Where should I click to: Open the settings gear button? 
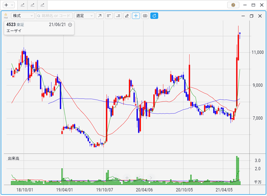pyautogui.click(x=233, y=5)
